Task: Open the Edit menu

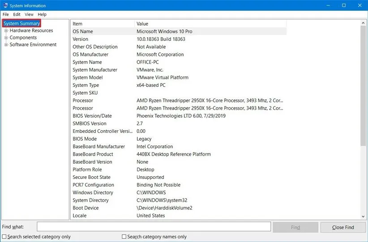Action: (17, 14)
